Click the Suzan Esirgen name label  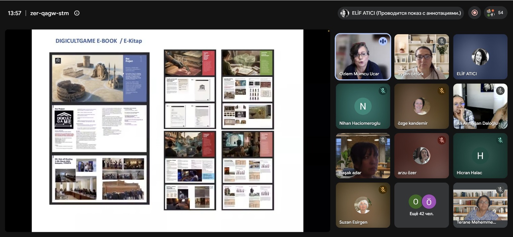pyautogui.click(x=353, y=222)
